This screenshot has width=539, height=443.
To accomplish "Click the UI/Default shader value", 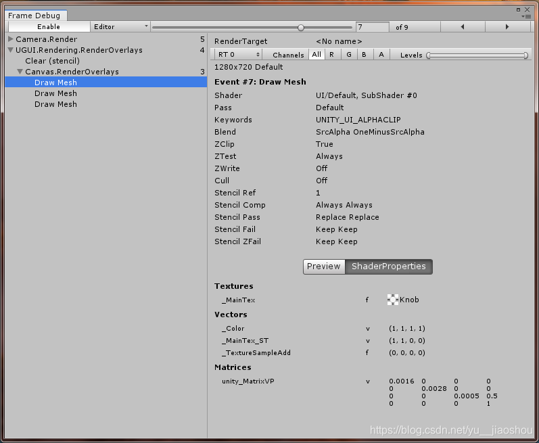I will pyautogui.click(x=367, y=95).
